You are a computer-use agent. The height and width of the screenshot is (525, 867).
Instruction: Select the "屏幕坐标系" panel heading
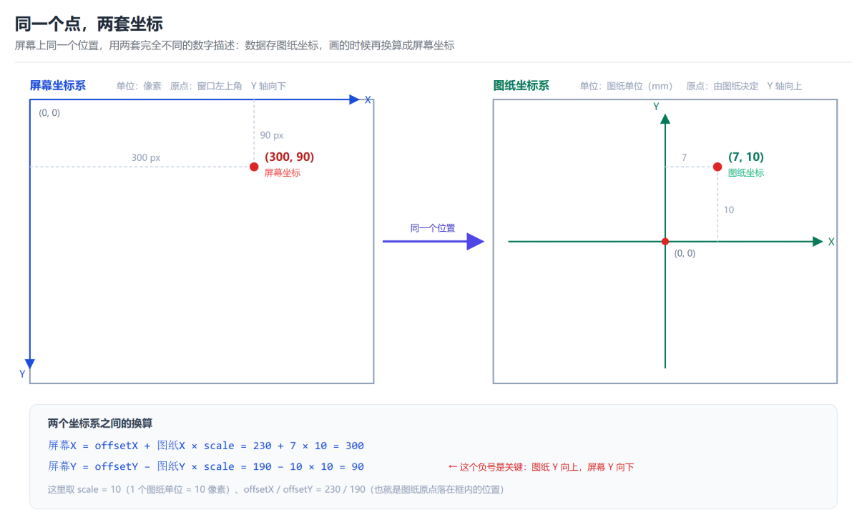(x=57, y=86)
